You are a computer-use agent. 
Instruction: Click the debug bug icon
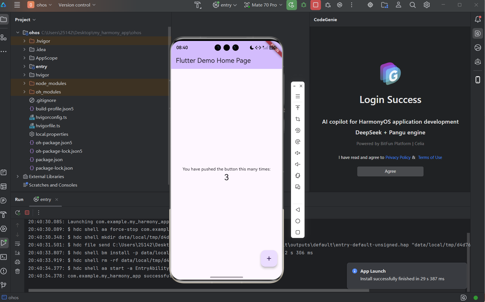click(304, 5)
